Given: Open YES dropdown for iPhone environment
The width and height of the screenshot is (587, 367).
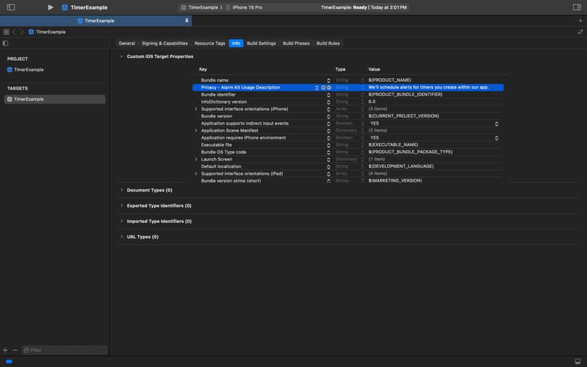Looking at the screenshot, I should click(496, 138).
